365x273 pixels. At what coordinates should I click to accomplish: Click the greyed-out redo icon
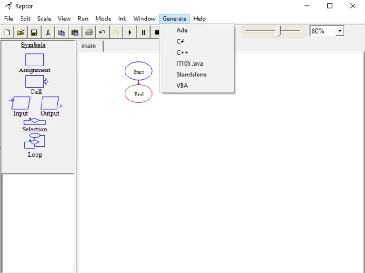point(116,32)
